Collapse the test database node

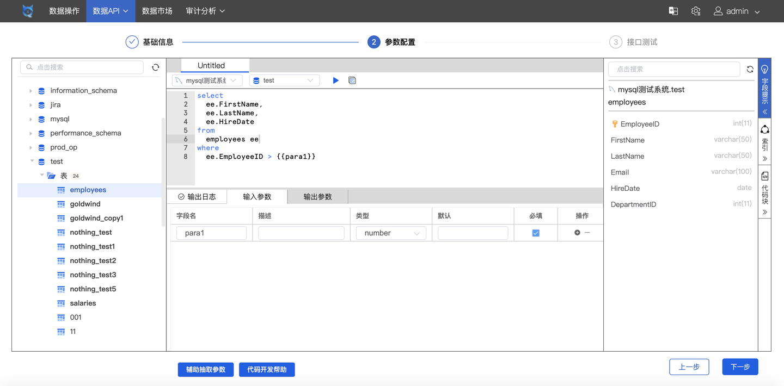tap(33, 161)
